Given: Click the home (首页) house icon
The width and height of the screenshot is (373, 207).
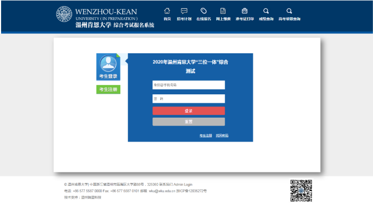Looking at the screenshot, I should click(167, 11).
